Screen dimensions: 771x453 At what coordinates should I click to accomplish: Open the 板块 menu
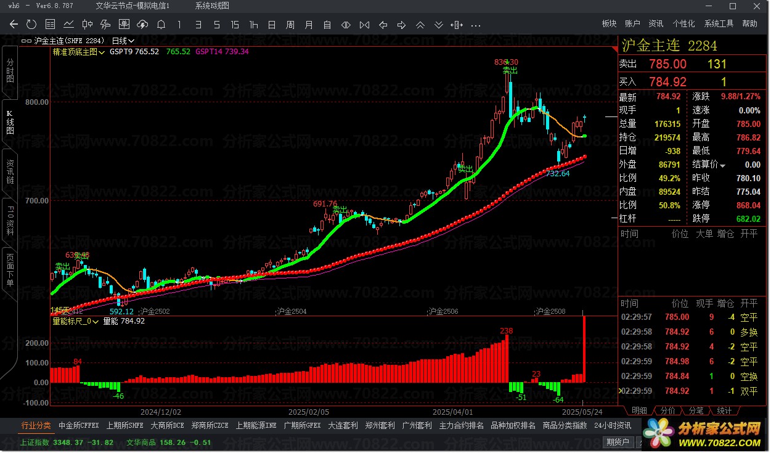[609, 23]
